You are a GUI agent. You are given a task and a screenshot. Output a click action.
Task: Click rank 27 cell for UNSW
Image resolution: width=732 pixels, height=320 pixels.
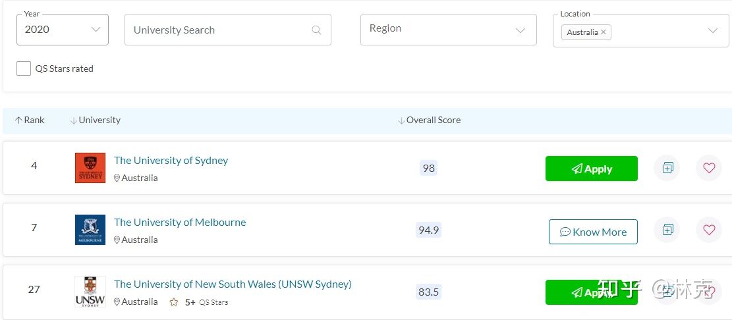(34, 290)
